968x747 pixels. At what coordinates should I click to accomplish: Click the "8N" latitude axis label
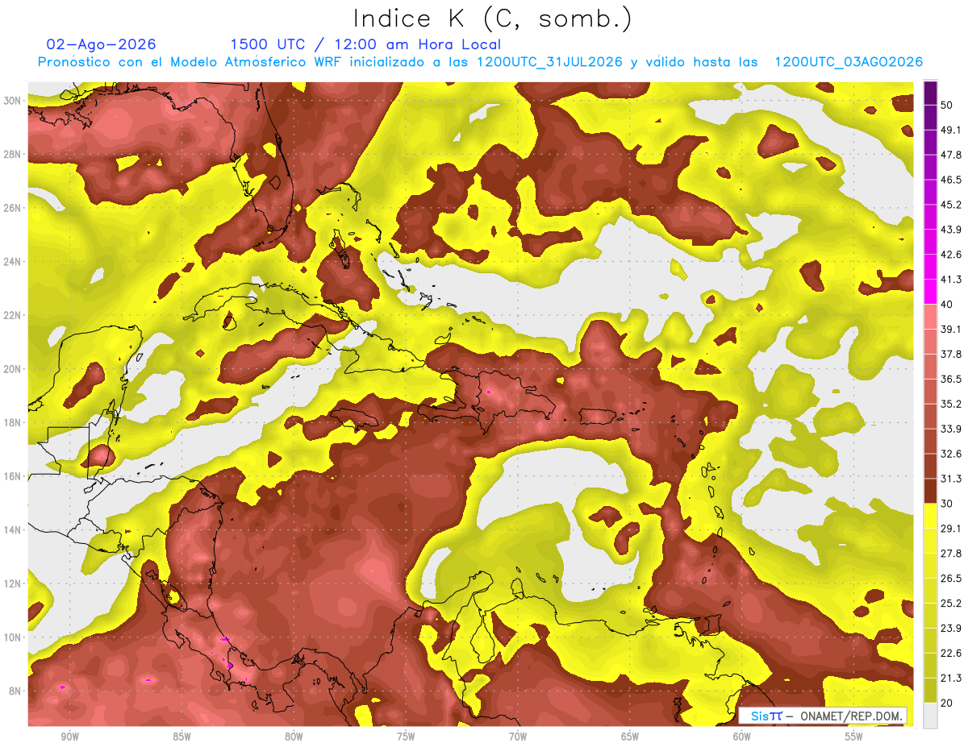click(16, 691)
